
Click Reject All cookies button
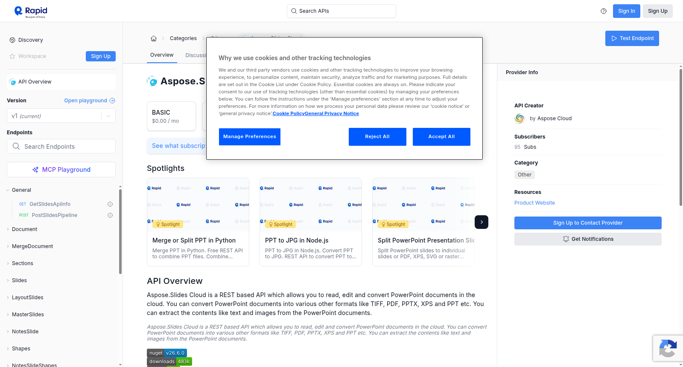377,137
